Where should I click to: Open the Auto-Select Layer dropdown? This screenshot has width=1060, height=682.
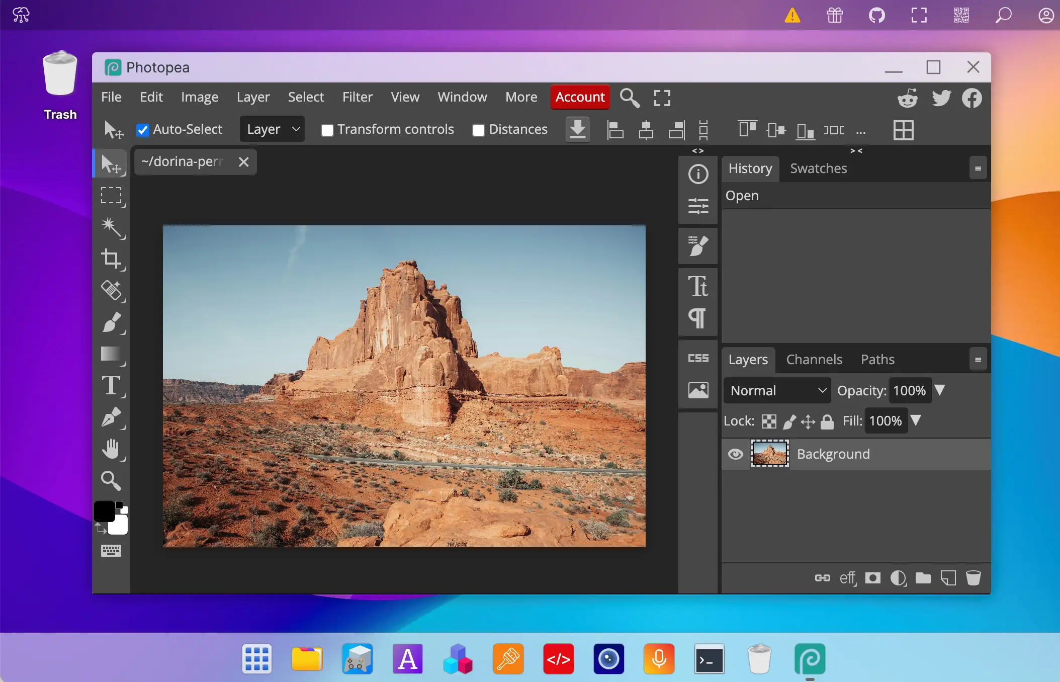[x=272, y=129]
